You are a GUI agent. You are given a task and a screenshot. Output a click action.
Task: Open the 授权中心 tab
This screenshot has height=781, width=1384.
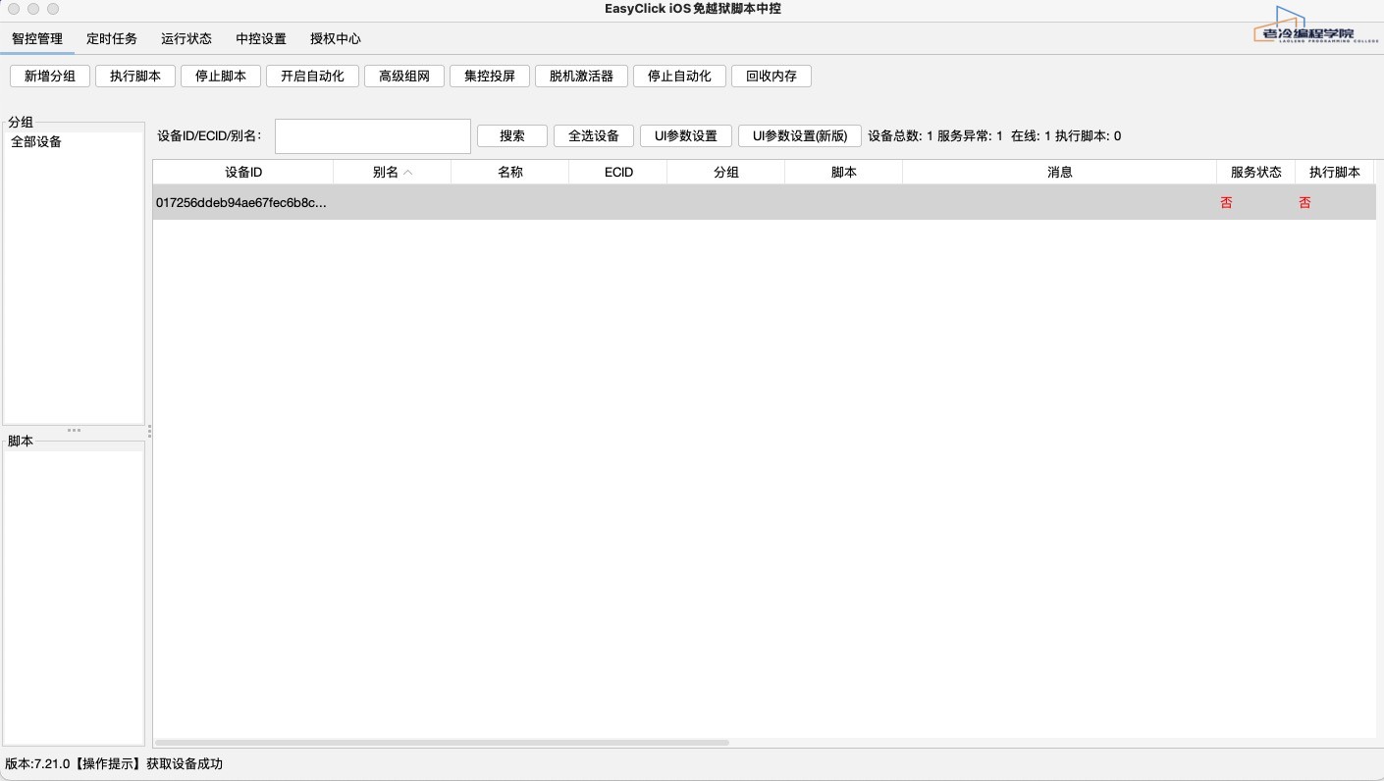coord(336,39)
